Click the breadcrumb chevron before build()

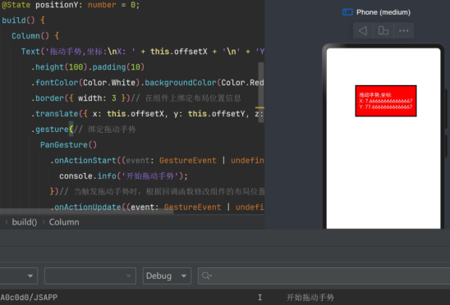pyautogui.click(x=6, y=222)
